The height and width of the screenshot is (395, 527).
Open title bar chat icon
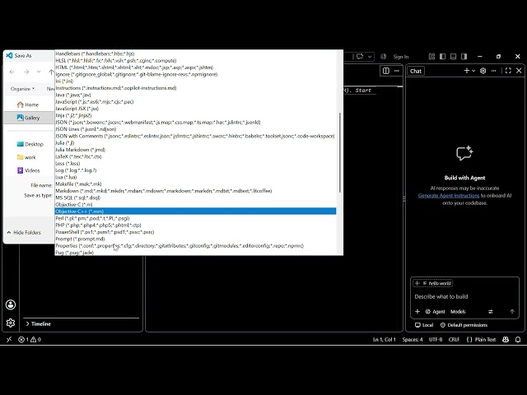360,57
